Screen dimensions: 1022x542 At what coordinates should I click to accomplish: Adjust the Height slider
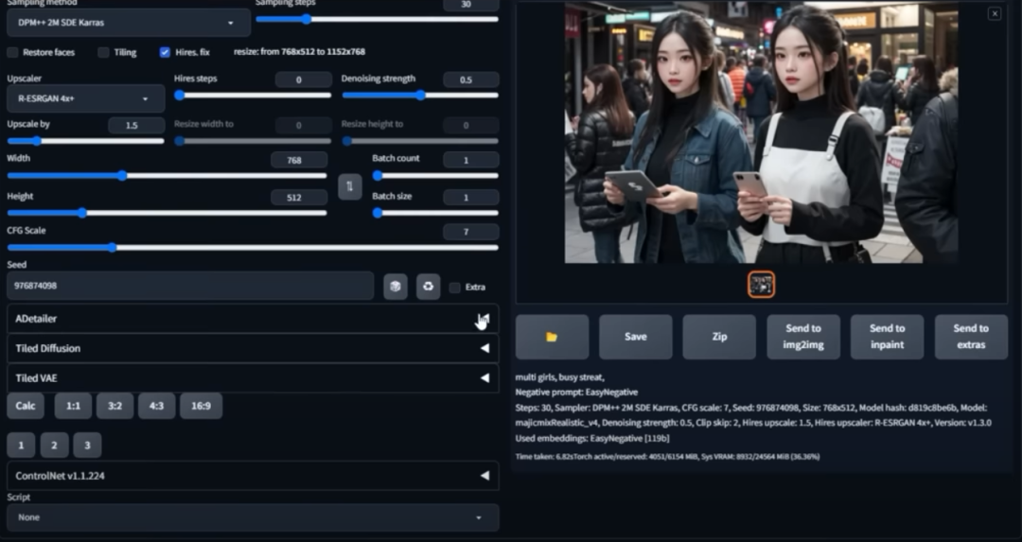pos(167,213)
